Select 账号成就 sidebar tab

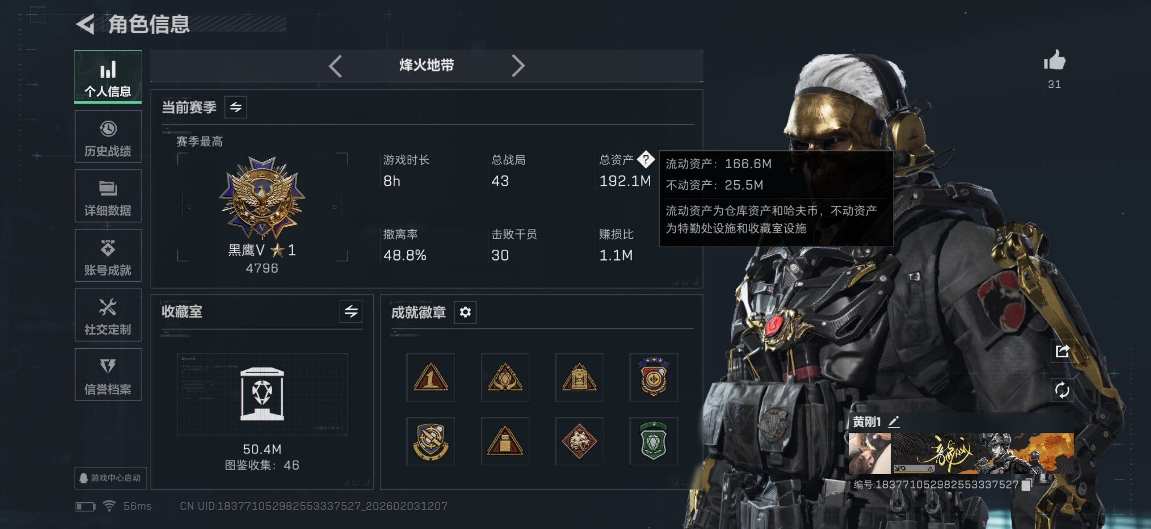click(108, 256)
